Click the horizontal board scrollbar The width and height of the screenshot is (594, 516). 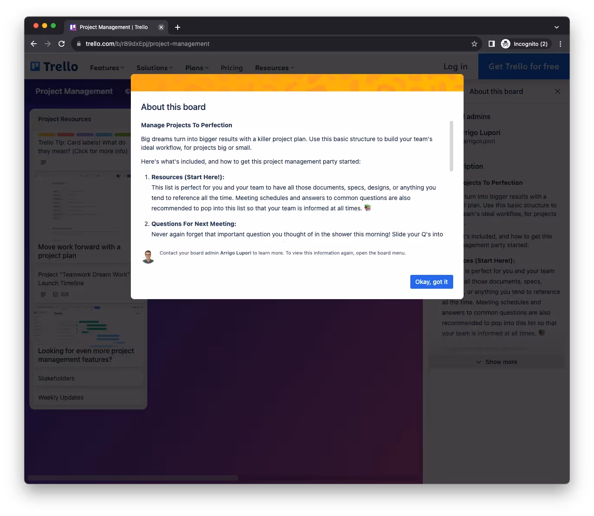pyautogui.click(x=133, y=478)
